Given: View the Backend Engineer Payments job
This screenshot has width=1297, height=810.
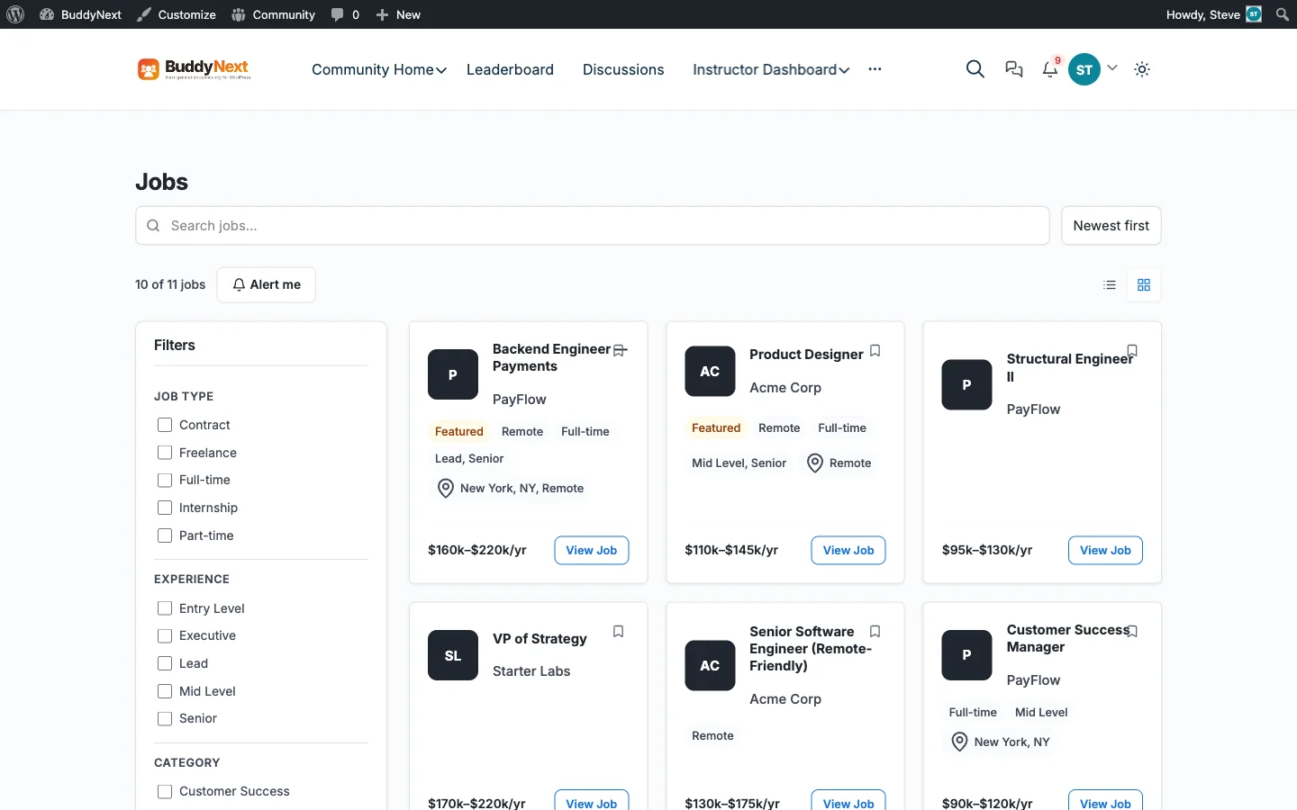Looking at the screenshot, I should coord(592,551).
